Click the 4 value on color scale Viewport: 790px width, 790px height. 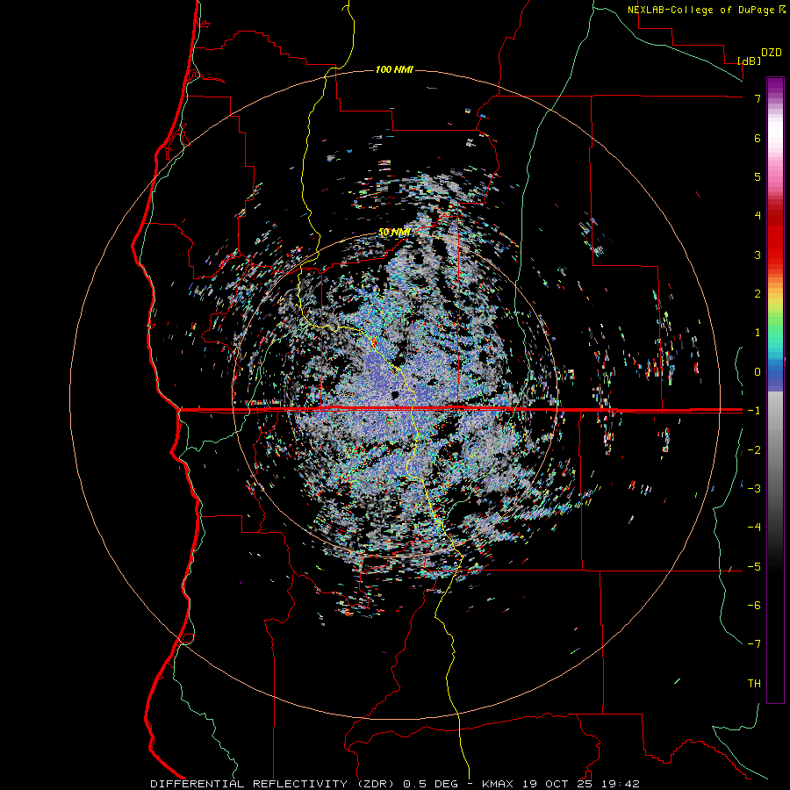(758, 216)
